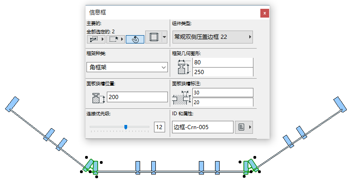Open the ID and properties list button
Screen dimensions: 357x193
(245, 127)
